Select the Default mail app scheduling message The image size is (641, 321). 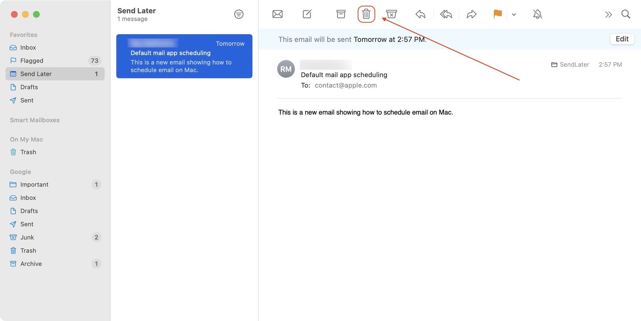[x=184, y=56]
